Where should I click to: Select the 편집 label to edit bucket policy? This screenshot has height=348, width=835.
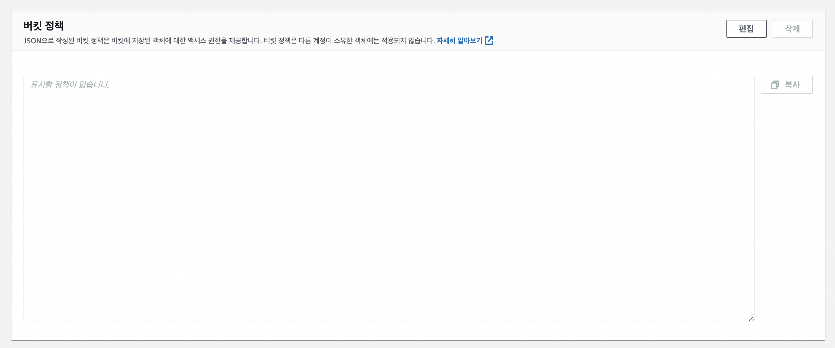[746, 29]
